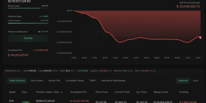Click the $-30,000,000.00 y-axis label
Screen dimensions: 206x103
[64, 42]
